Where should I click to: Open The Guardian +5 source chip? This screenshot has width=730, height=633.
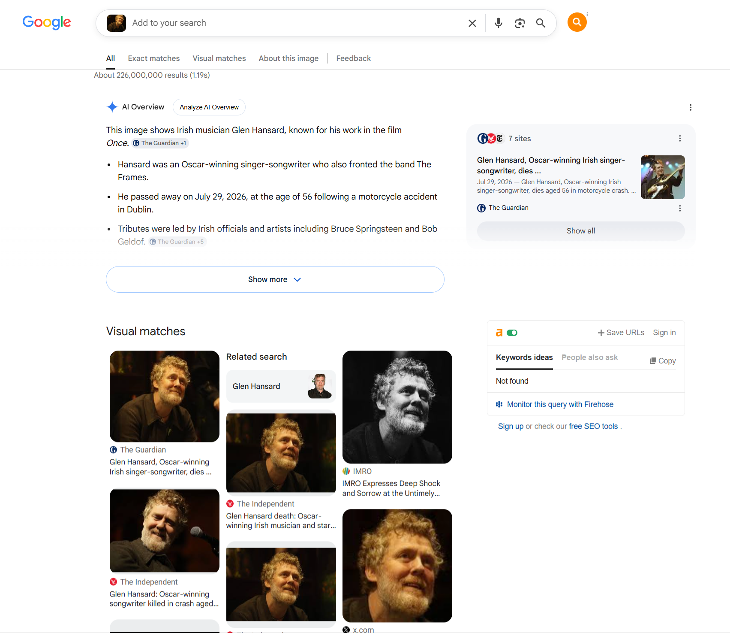coord(177,242)
